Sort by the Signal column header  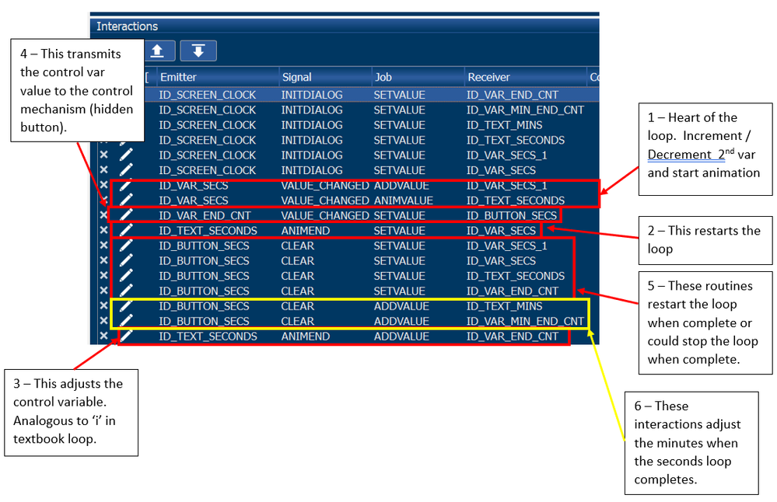[325, 77]
